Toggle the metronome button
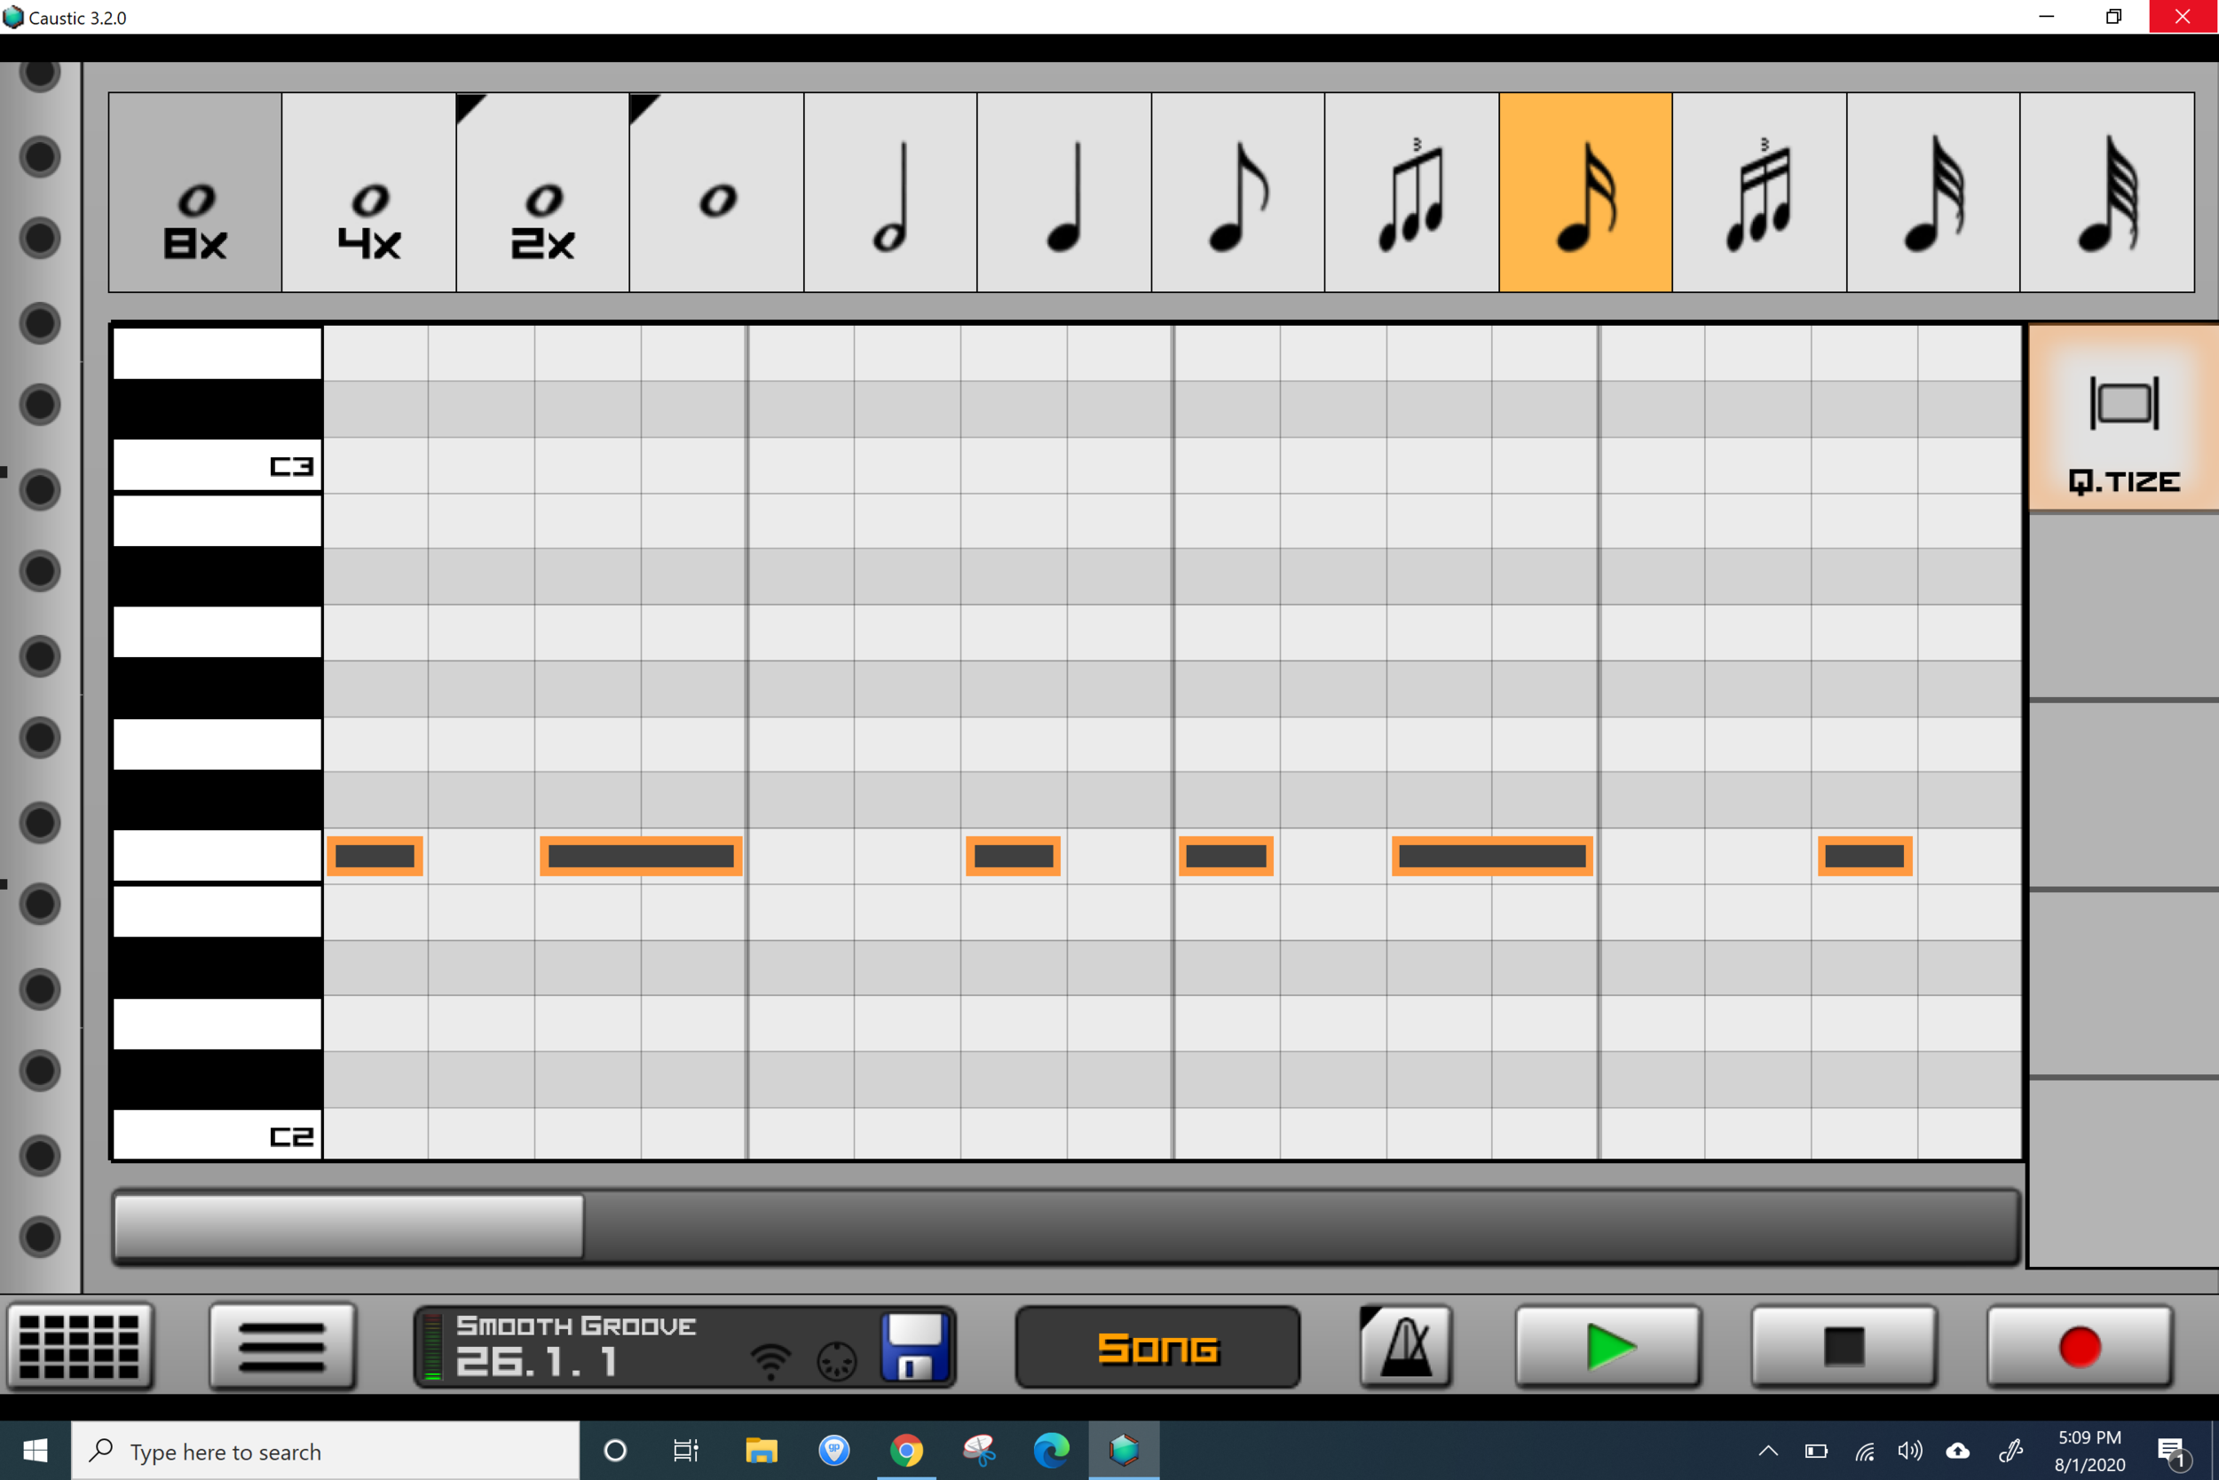The width and height of the screenshot is (2219, 1480). [x=1406, y=1347]
